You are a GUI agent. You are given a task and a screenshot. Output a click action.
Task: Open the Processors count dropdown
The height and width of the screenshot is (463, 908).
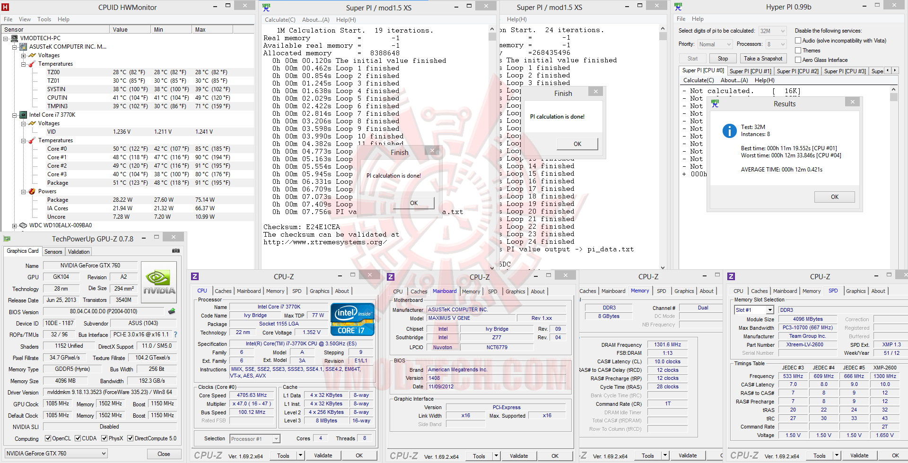point(776,44)
